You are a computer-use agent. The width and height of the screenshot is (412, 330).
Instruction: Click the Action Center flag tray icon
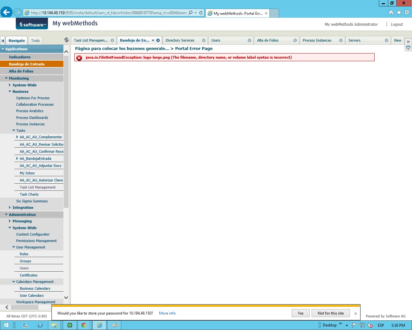coord(354,325)
